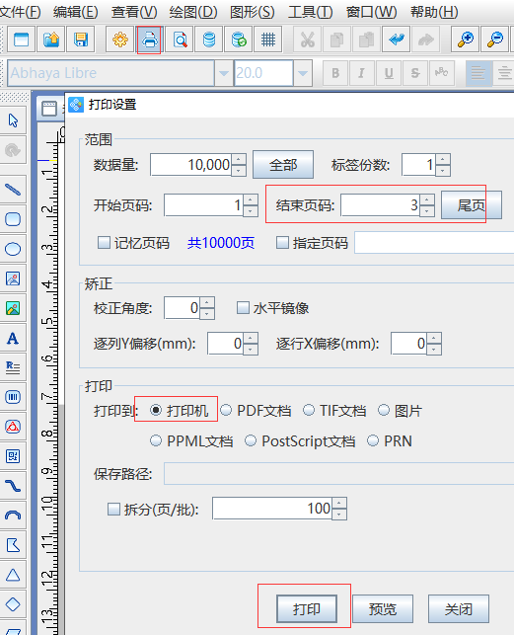
Task: Select 图片 radio option
Action: (384, 410)
